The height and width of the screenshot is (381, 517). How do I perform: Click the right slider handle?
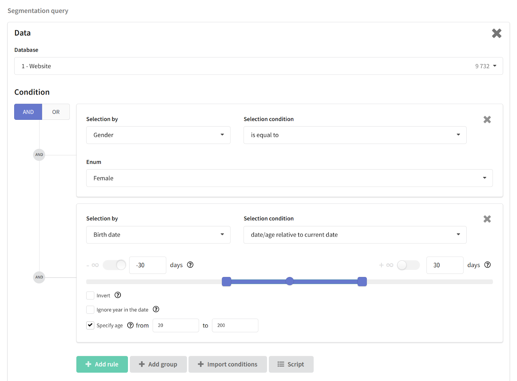pos(362,282)
